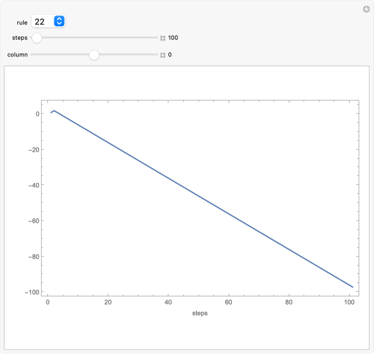374x354 pixels.
Task: Click the blue up-down arrows of rule selector
Action: (x=59, y=21)
